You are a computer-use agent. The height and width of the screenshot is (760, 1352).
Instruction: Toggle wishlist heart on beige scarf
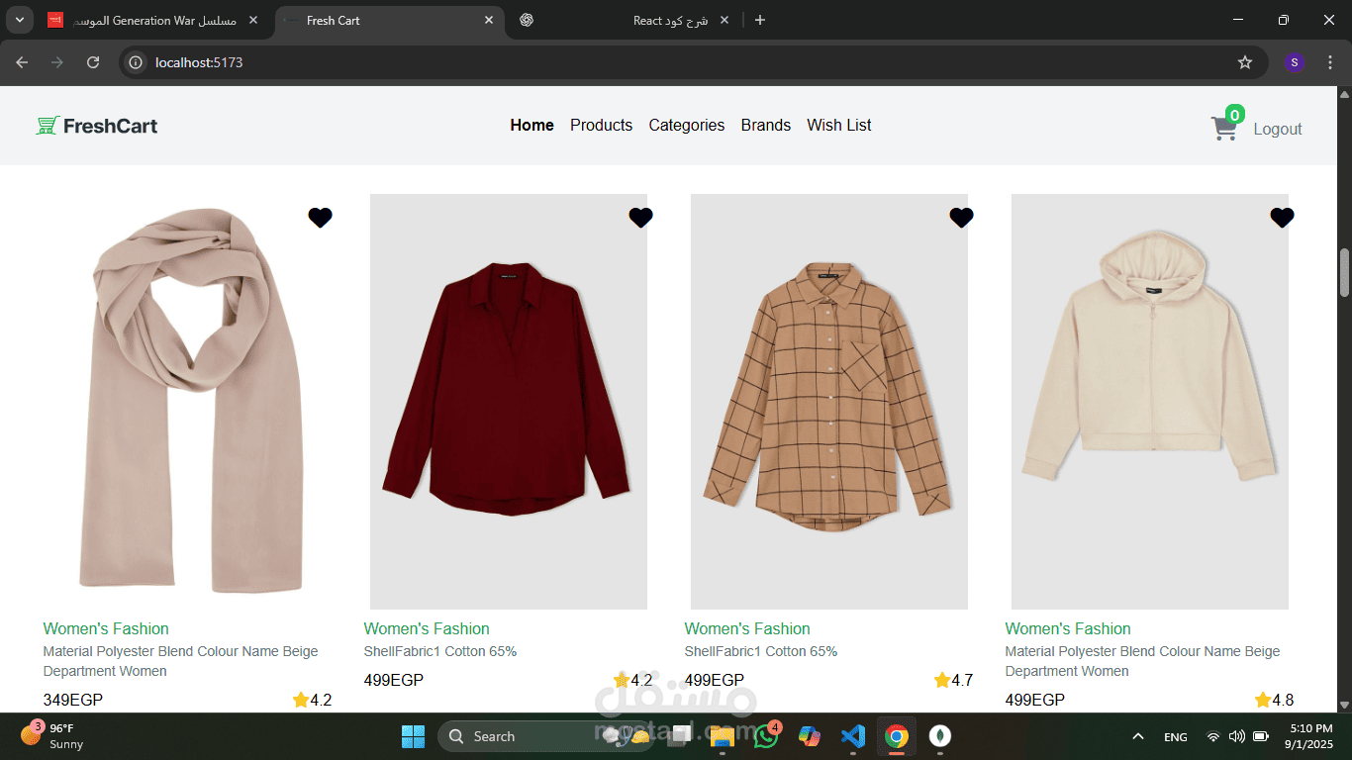coord(320,218)
